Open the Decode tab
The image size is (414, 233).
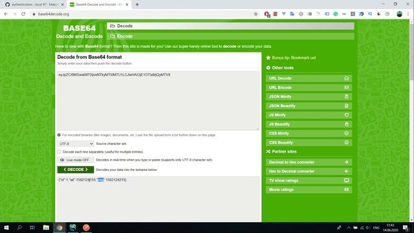click(x=230, y=26)
